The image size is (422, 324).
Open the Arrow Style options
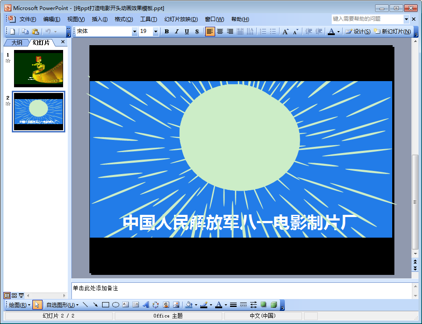(x=253, y=305)
